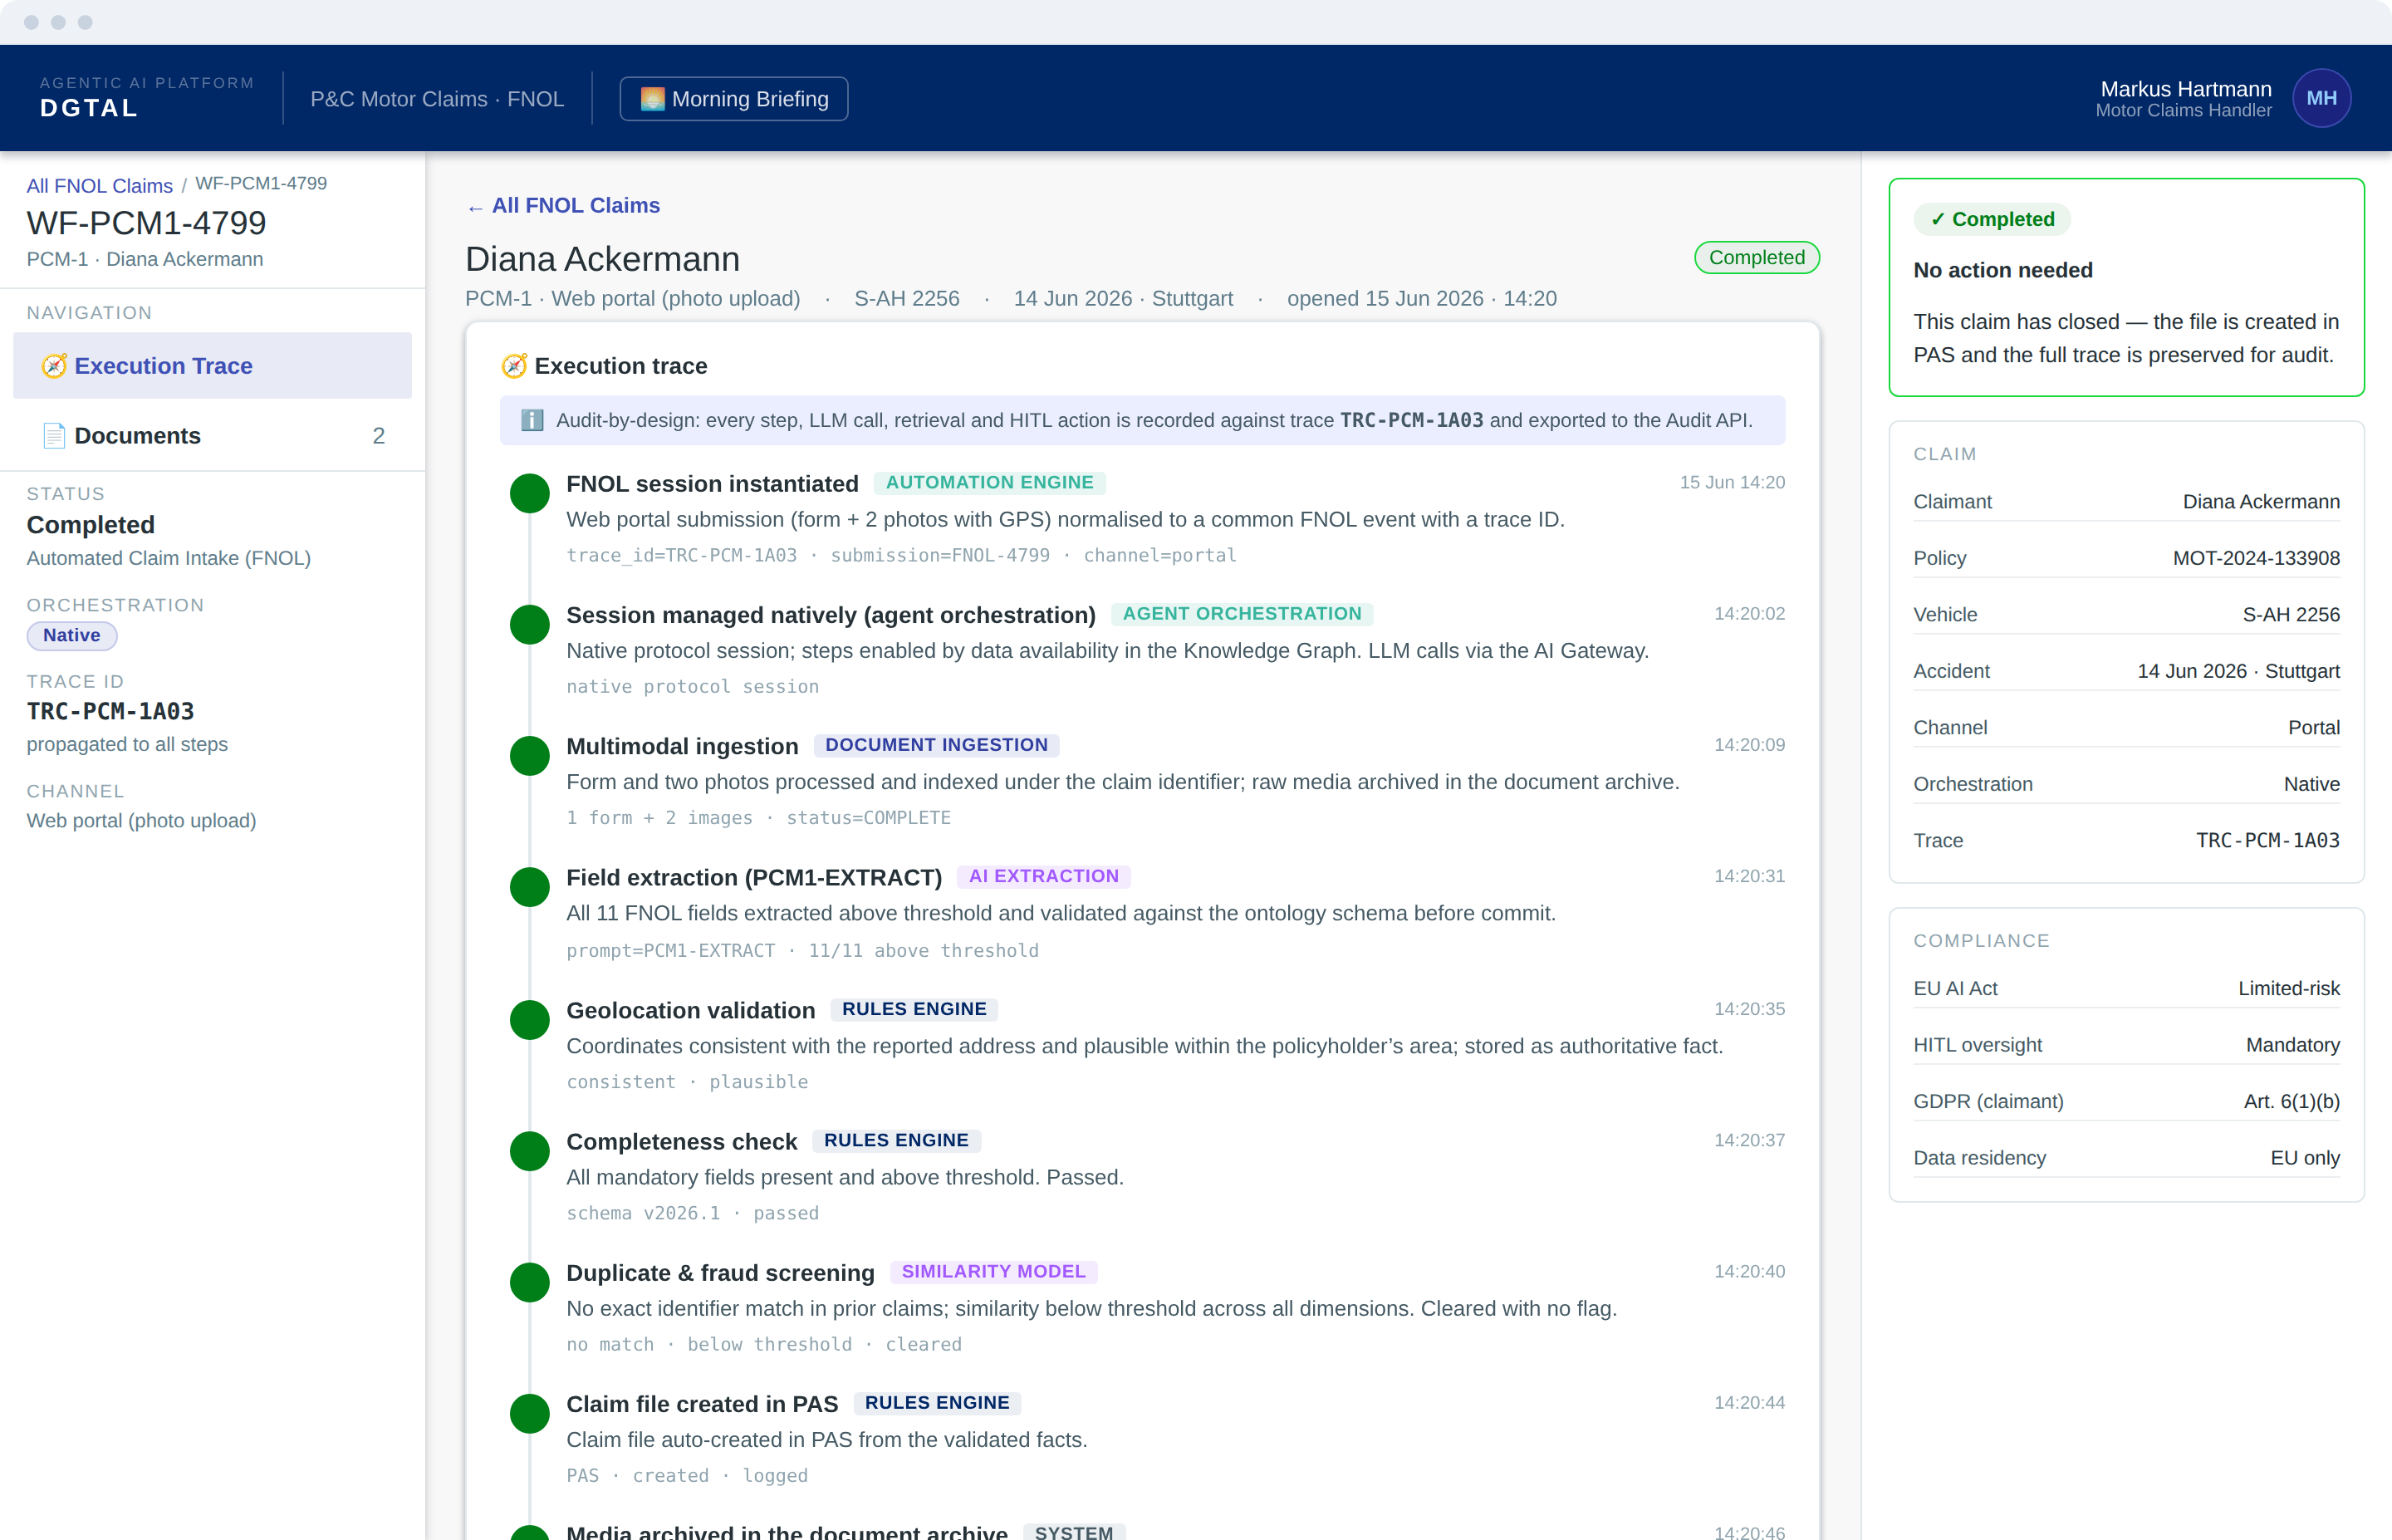Select the Claim file created in PAS marker
The height and width of the screenshot is (1540, 2392).
[x=530, y=1412]
